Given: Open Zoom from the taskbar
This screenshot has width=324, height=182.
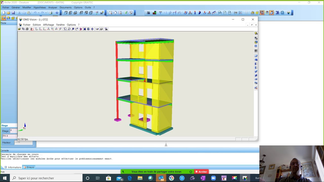Looking at the screenshot, I should coord(213,178).
